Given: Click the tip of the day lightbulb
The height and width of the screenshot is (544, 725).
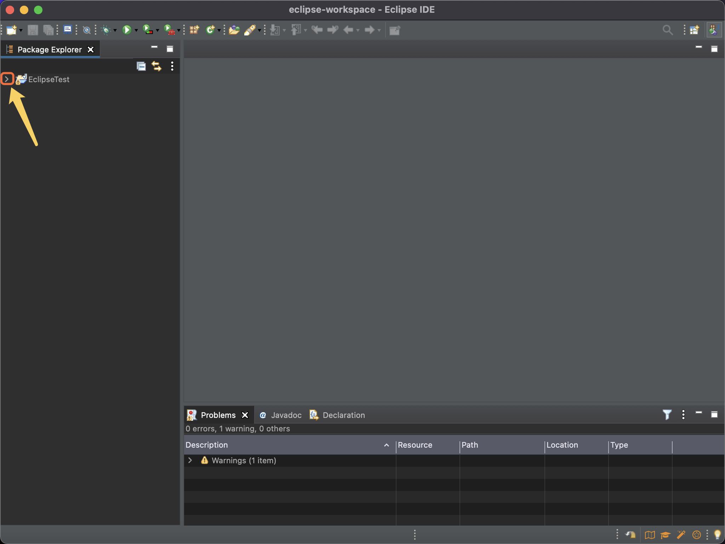Looking at the screenshot, I should coord(717,534).
